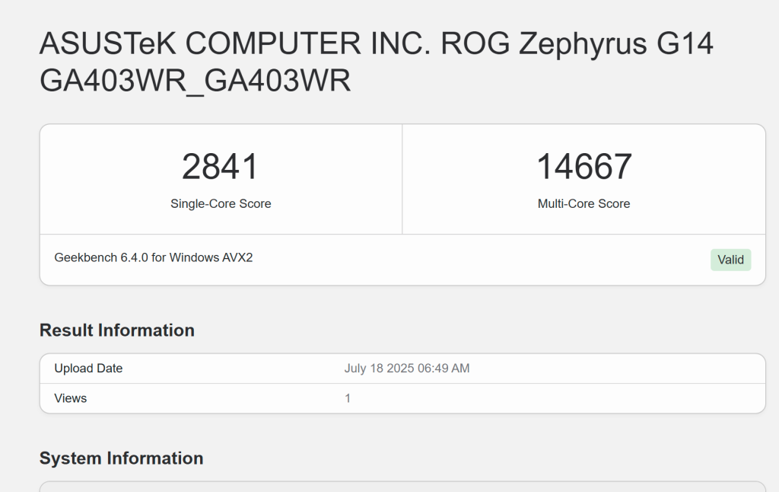The image size is (779, 492).
Task: Click the Upload Date label text
Action: coord(87,368)
